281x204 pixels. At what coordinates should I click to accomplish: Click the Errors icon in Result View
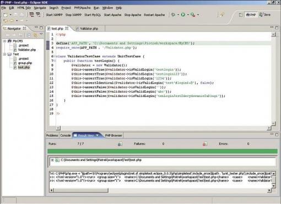coord(205,144)
